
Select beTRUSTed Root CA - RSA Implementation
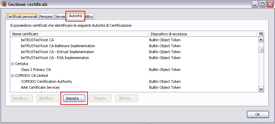point(55,58)
